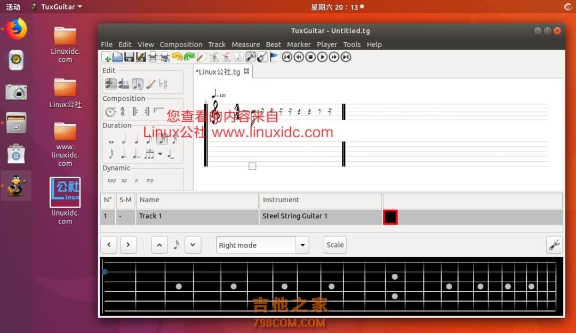Move fretboard selection left arrow button
Image resolution: width=576 pixels, height=333 pixels.
click(109, 245)
